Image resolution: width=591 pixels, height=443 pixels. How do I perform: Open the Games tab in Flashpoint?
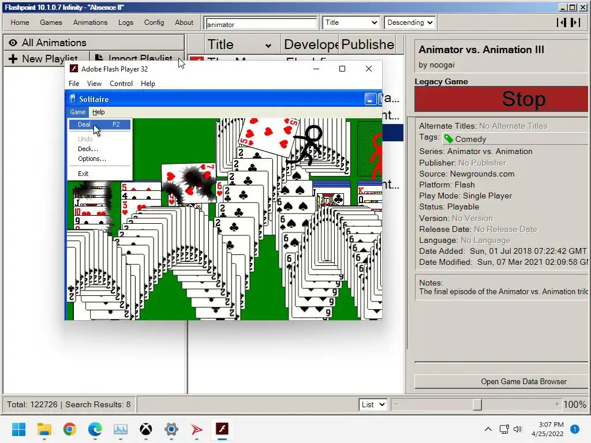point(51,22)
